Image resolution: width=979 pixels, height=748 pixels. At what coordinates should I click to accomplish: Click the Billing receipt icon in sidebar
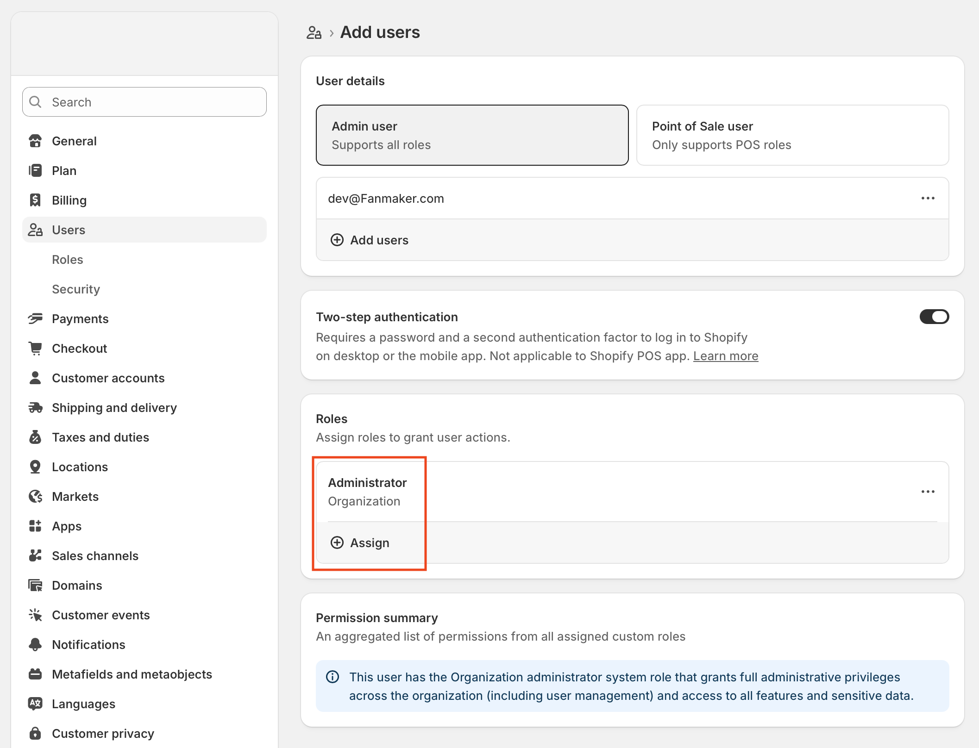click(35, 200)
